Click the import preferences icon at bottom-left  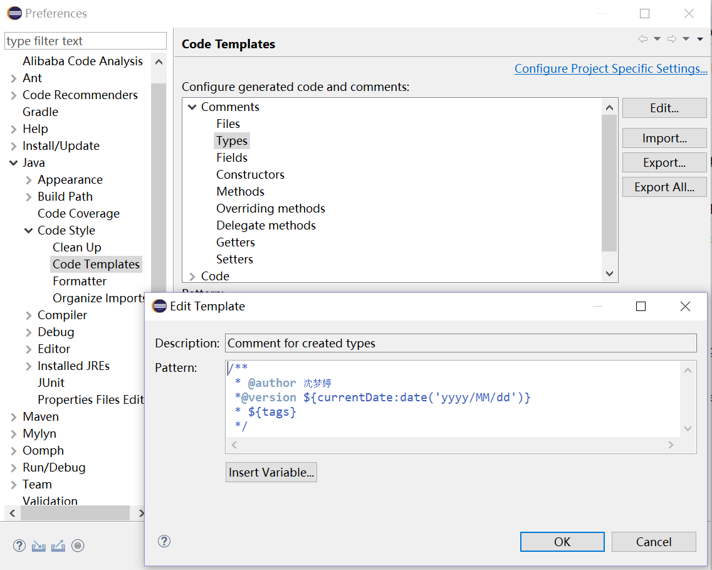pos(39,546)
